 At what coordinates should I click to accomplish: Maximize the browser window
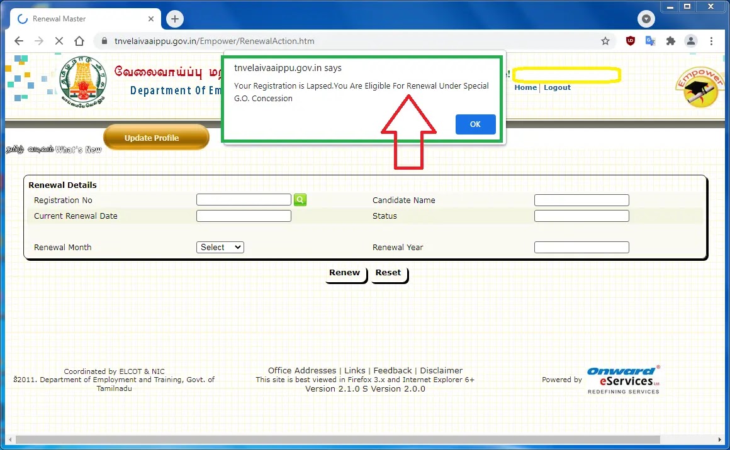click(x=687, y=6)
